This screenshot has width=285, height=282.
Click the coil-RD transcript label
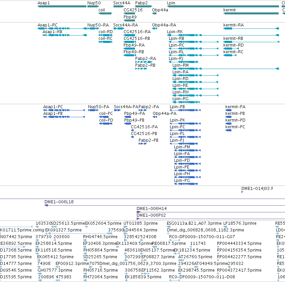105,32
